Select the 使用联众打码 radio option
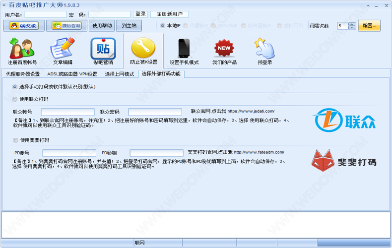Viewport: 392px width, 248px height. coord(14,99)
